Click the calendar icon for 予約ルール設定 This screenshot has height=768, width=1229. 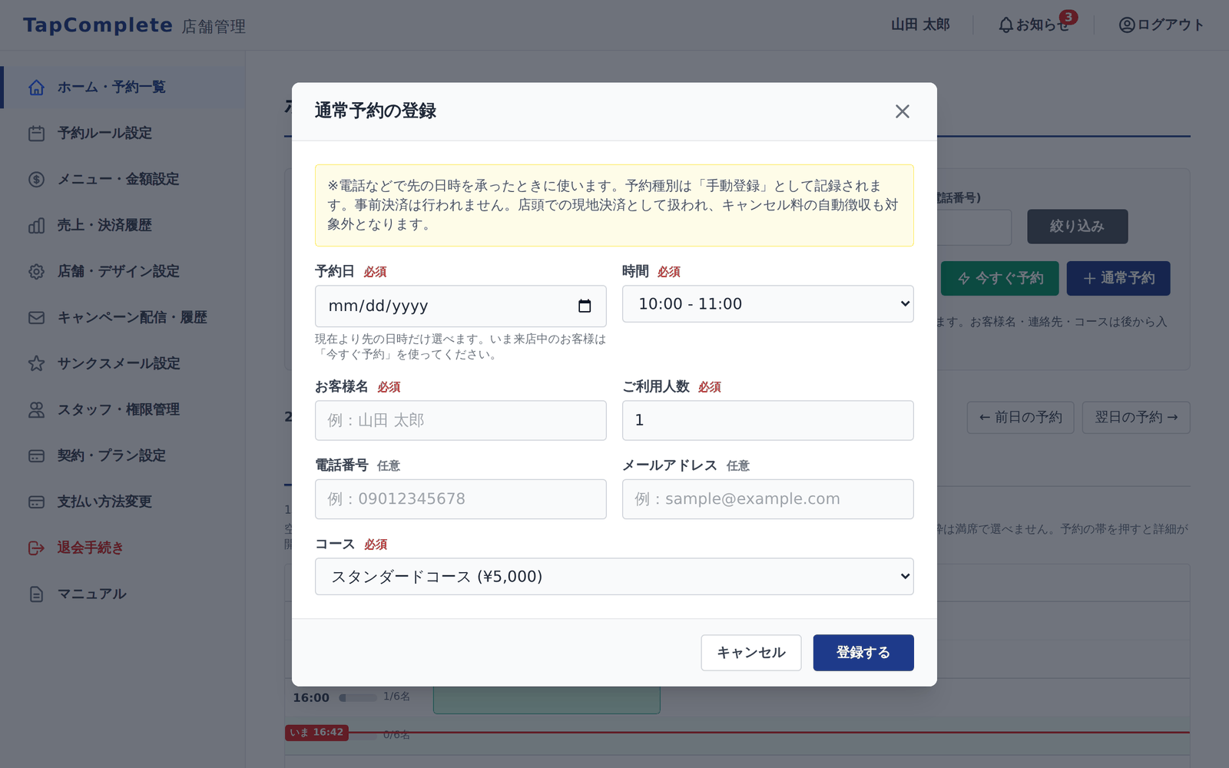36,134
